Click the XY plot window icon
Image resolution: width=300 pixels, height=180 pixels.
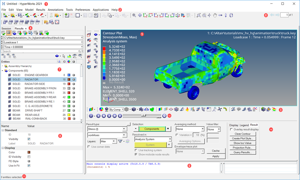tap(57, 22)
